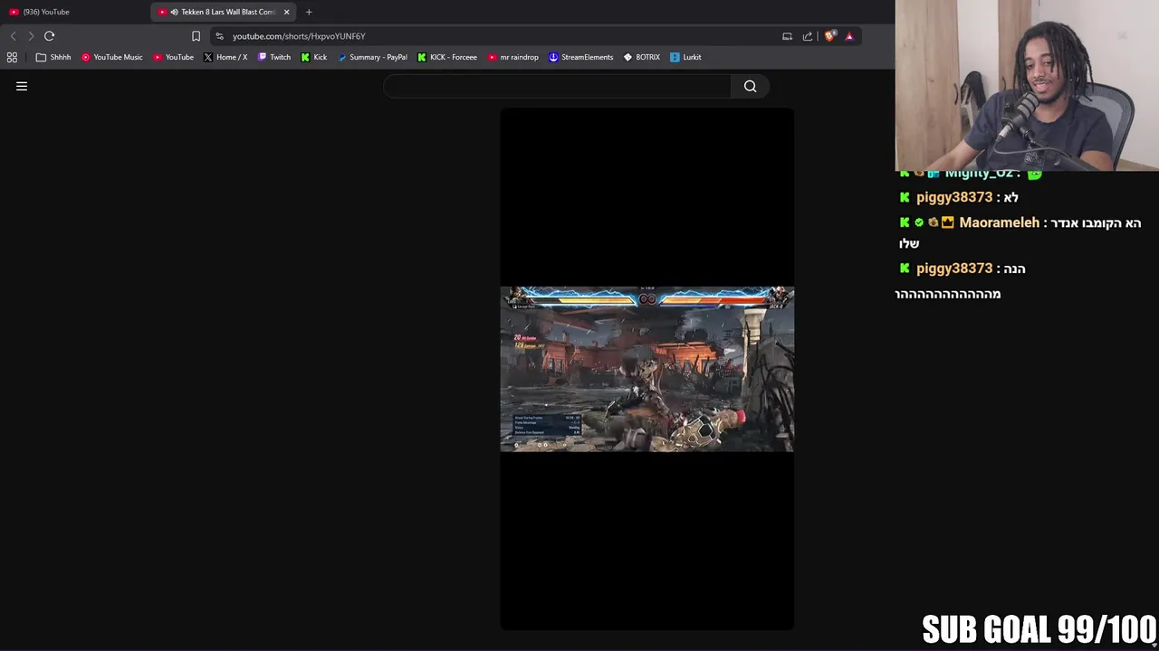Open the Shhhh bookmarks folder

pyautogui.click(x=53, y=57)
